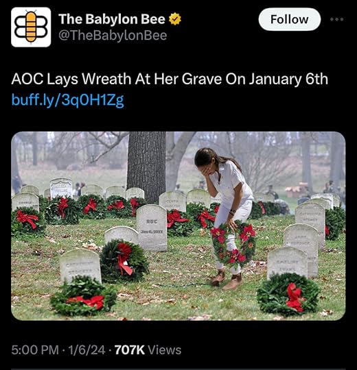Click the 1/6/24 post date
The width and height of the screenshot is (357, 370).
(x=87, y=349)
